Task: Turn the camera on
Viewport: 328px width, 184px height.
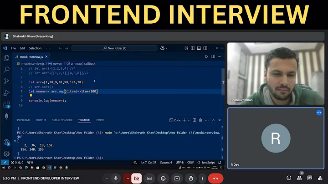Action: (136, 178)
